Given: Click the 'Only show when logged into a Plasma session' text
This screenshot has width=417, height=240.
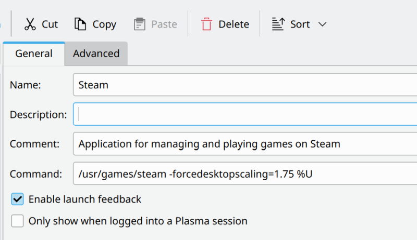Looking at the screenshot, I should [x=138, y=221].
